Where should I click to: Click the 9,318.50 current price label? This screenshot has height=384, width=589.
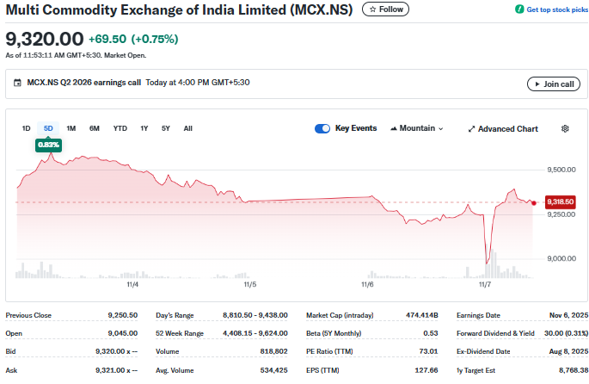[x=559, y=202]
